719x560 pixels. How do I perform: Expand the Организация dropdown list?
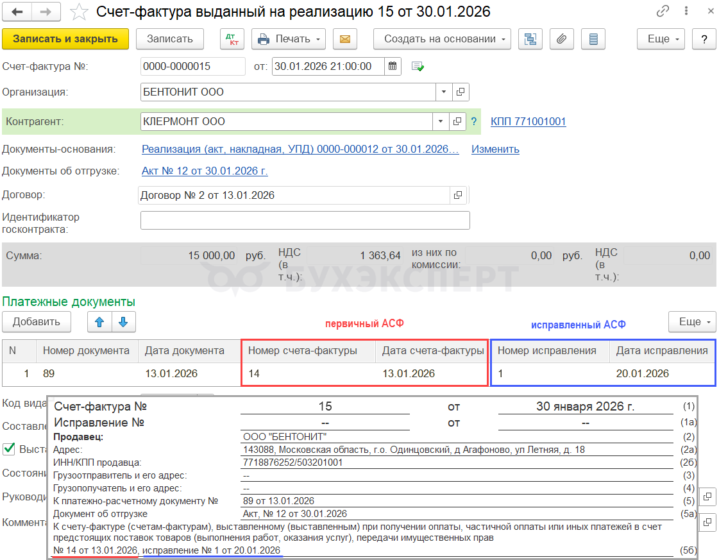point(443,92)
